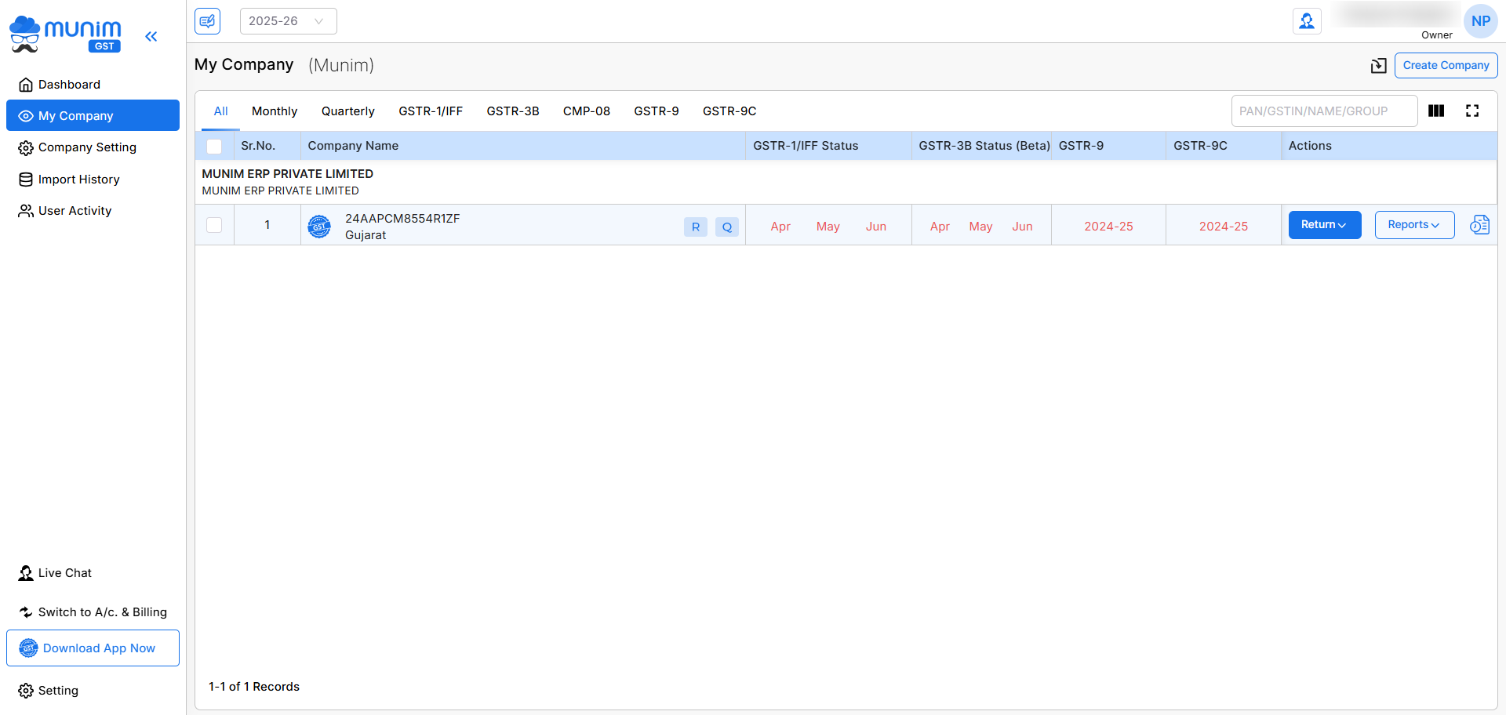Image resolution: width=1506 pixels, height=715 pixels.
Task: Open the document icon after the Reports button
Action: pyautogui.click(x=1479, y=225)
